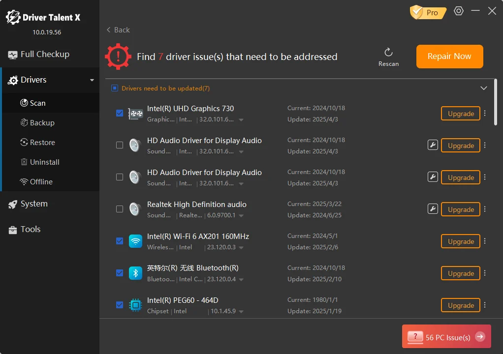
Task: Open version dropdown for chipset driver 10.1.45.9
Action: (241, 311)
